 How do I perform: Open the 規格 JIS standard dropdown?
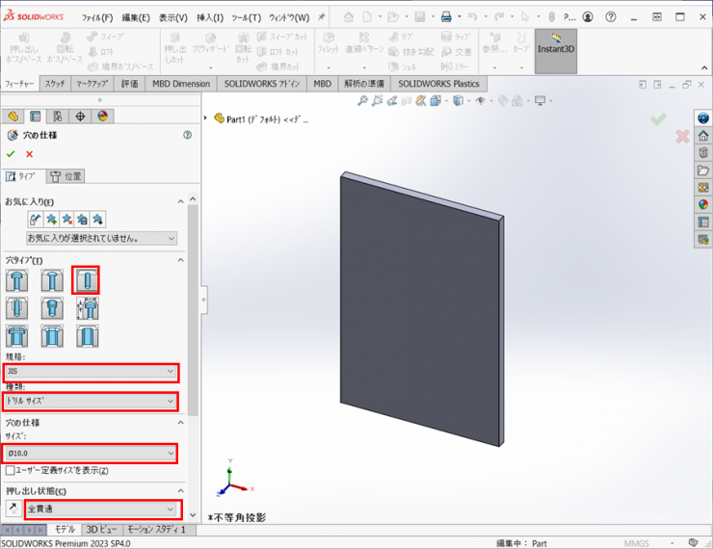[91, 371]
